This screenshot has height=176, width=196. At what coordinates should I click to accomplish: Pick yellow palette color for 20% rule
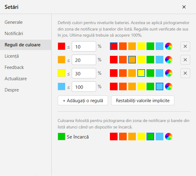click(141, 60)
